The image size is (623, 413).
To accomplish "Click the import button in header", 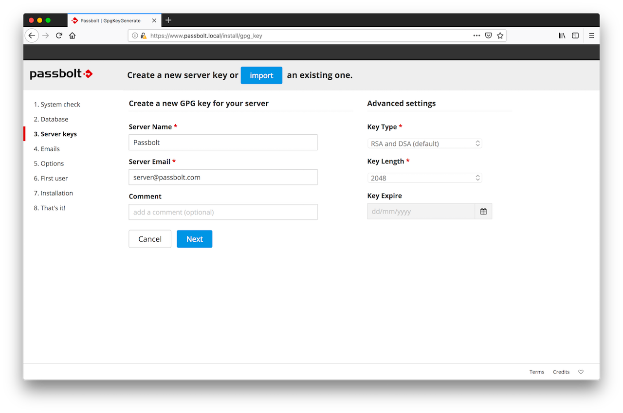I will pyautogui.click(x=261, y=75).
